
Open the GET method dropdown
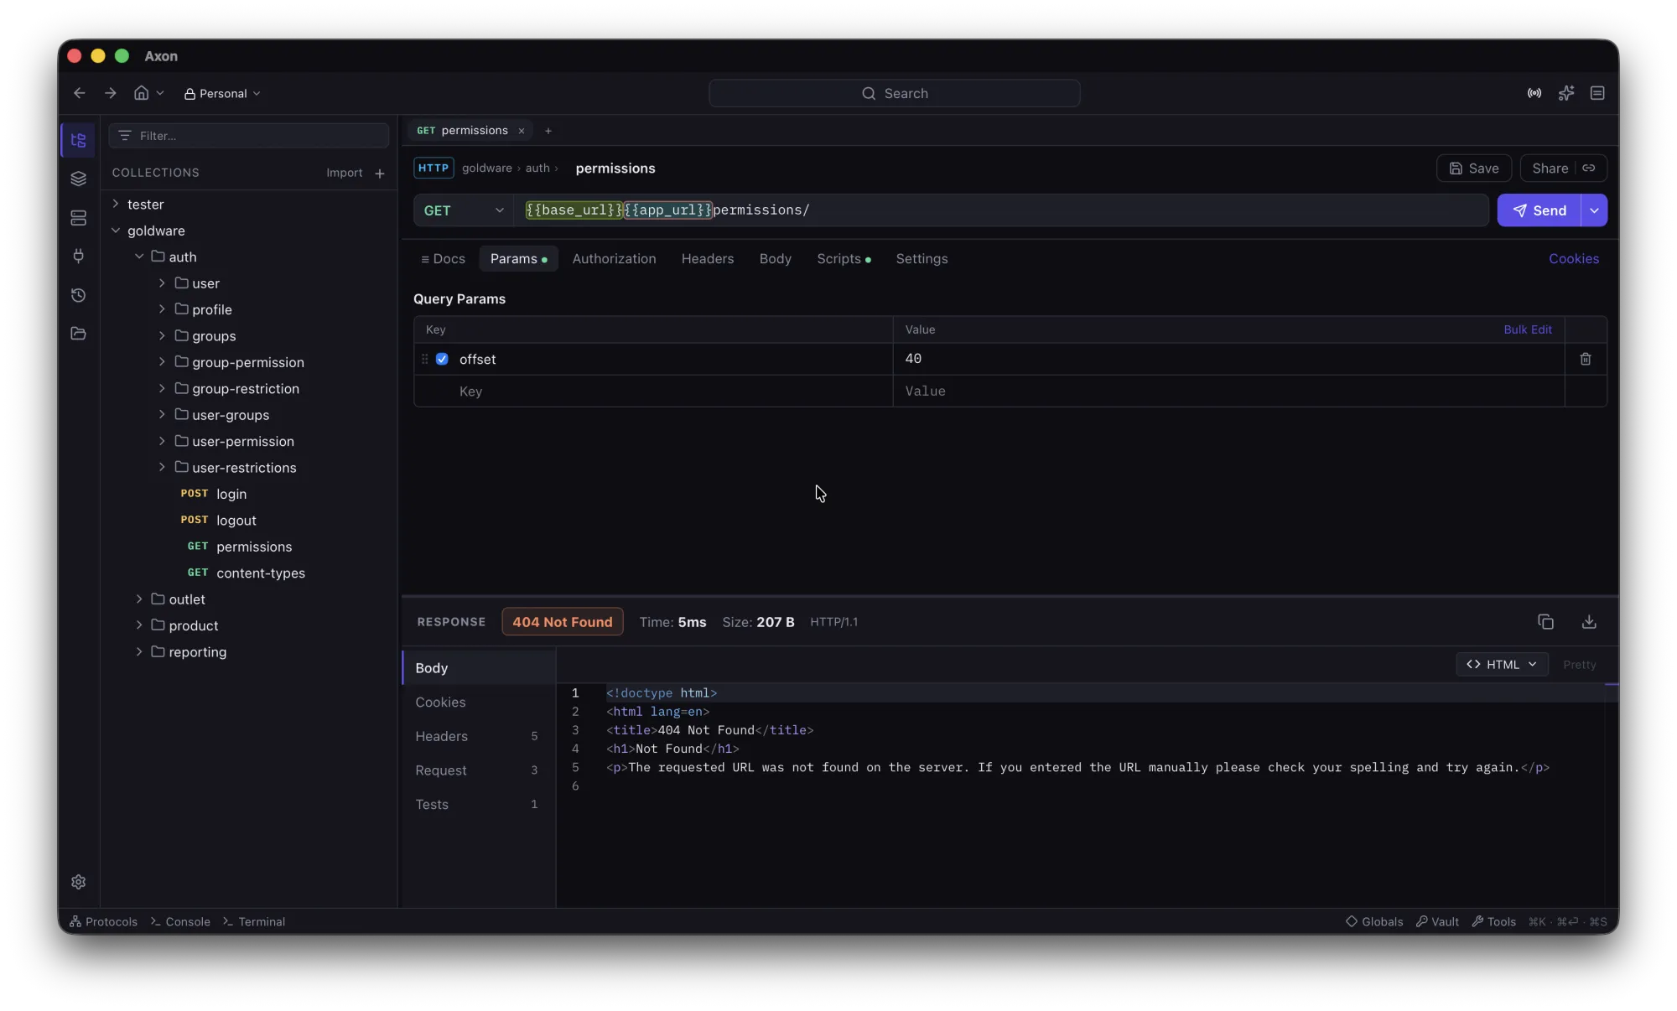(x=464, y=210)
